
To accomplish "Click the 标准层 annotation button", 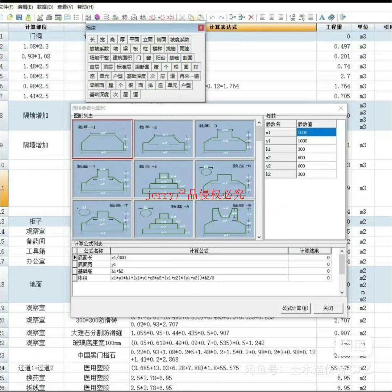I will [124, 67].
